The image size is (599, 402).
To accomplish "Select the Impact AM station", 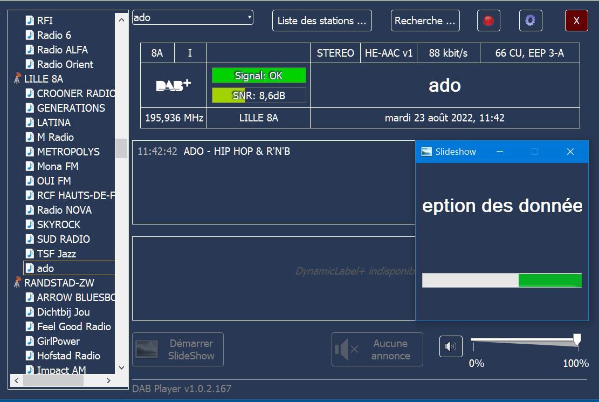I will point(61,370).
